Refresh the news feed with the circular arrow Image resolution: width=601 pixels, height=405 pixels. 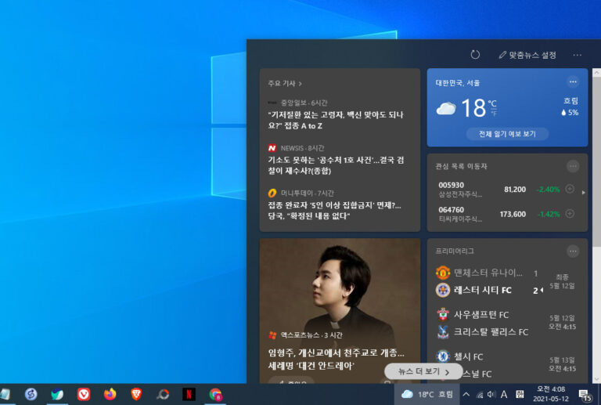[475, 55]
